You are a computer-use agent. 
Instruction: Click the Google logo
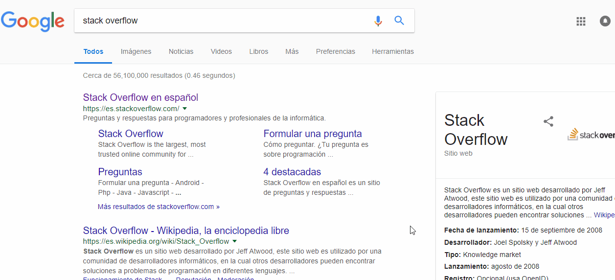(32, 21)
